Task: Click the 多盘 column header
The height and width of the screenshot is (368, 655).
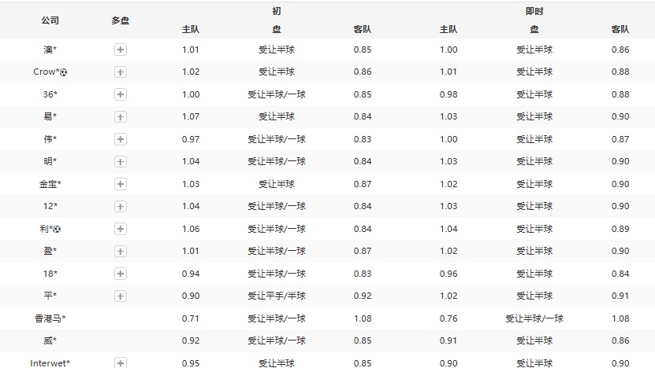Action: pyautogui.click(x=121, y=20)
